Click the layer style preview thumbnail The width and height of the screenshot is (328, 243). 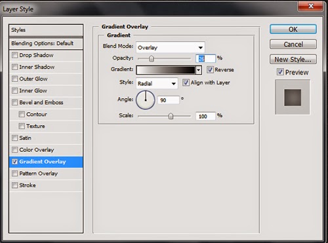(x=293, y=97)
